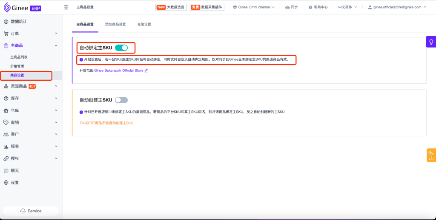Open the 中文简体 language dropdown
Screen dimensions: 436x220
coord(347,7)
